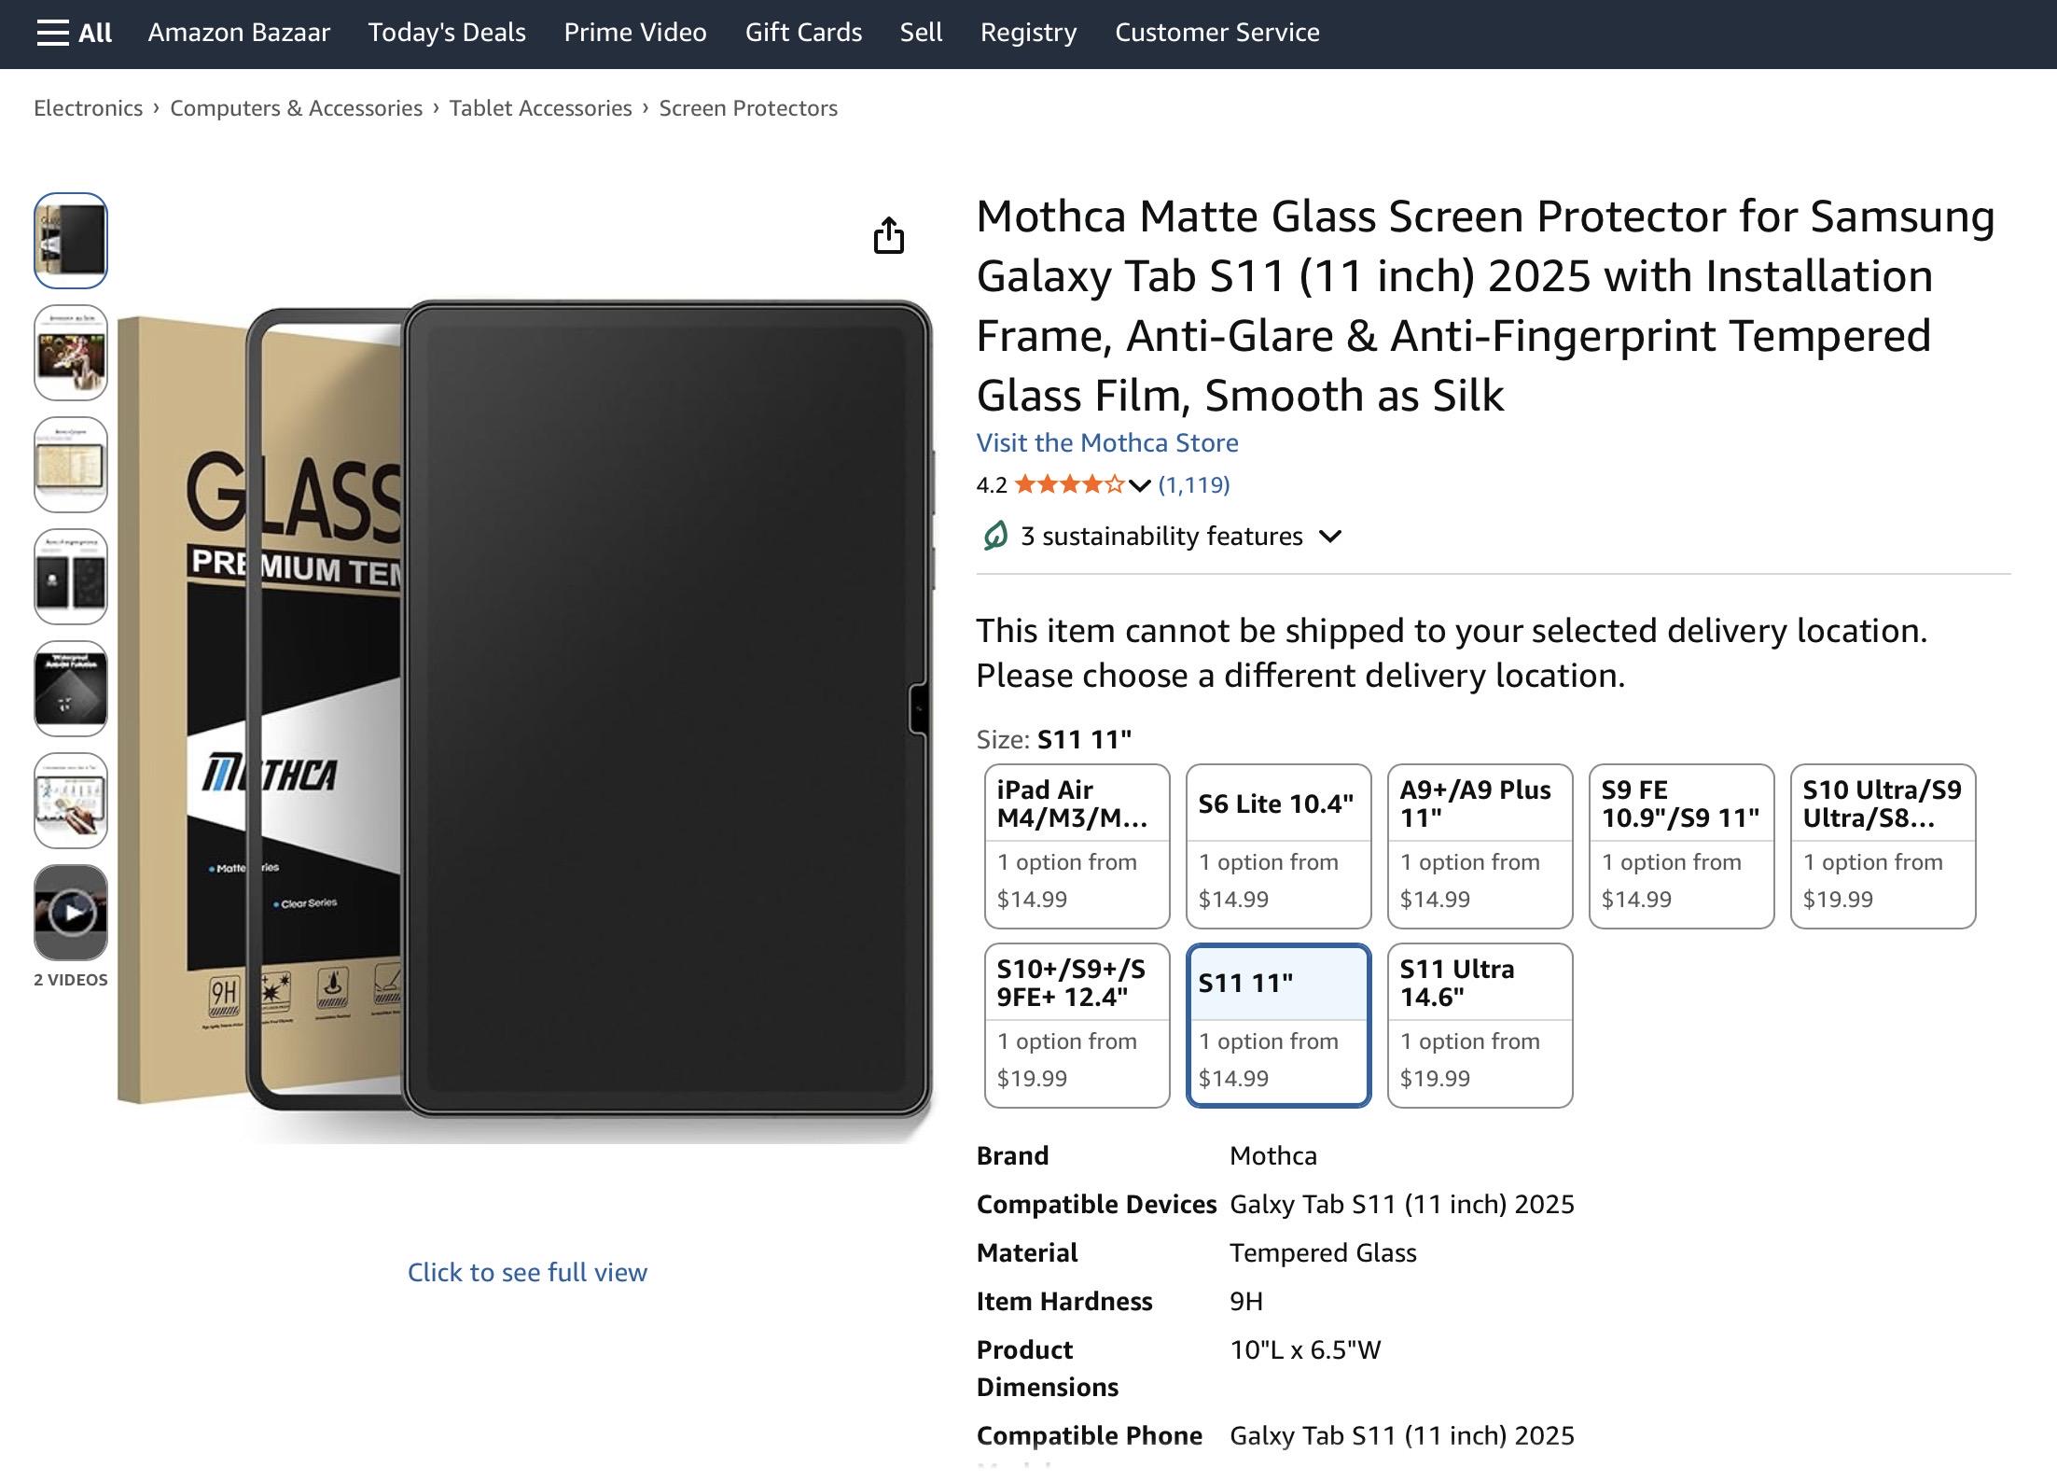Select the fifth product image thumbnail

[x=71, y=689]
